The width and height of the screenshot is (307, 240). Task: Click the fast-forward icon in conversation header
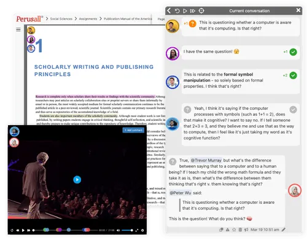click(x=193, y=11)
